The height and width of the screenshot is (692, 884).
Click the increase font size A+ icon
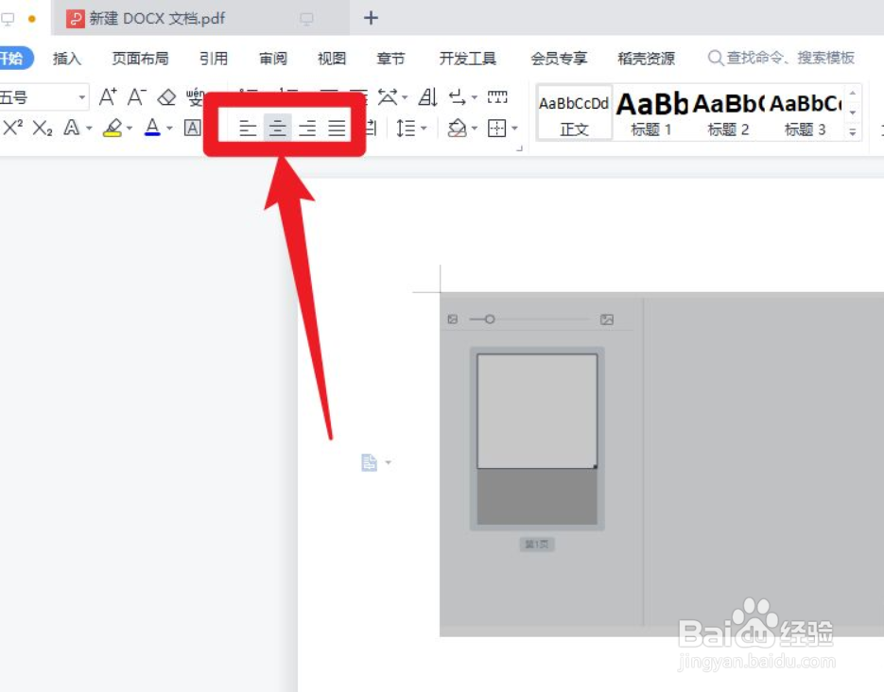point(107,95)
